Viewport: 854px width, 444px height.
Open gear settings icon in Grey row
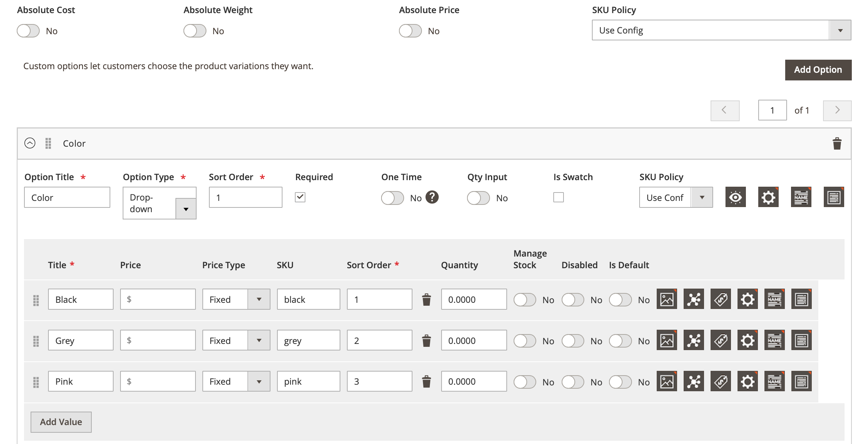pyautogui.click(x=747, y=341)
